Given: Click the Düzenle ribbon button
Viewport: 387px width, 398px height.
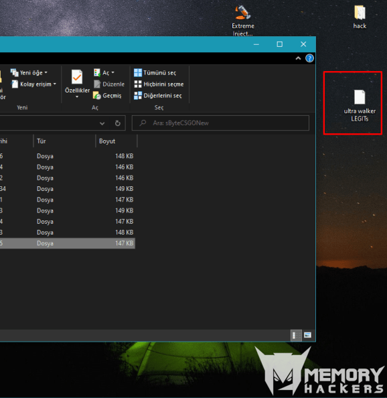Looking at the screenshot, I should click(x=109, y=84).
